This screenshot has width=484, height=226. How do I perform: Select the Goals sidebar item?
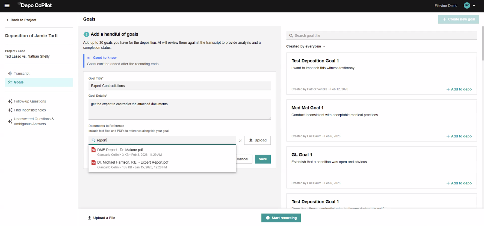coord(18,82)
